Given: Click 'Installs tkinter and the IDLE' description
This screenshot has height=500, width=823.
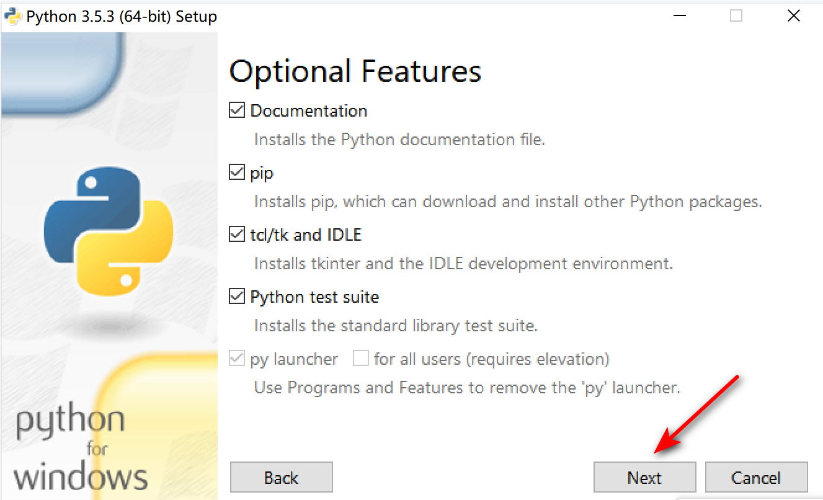Looking at the screenshot, I should coord(463,264).
